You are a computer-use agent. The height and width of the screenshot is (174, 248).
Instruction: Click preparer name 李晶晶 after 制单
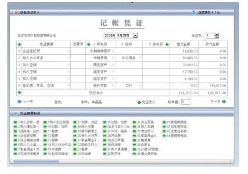(97, 102)
